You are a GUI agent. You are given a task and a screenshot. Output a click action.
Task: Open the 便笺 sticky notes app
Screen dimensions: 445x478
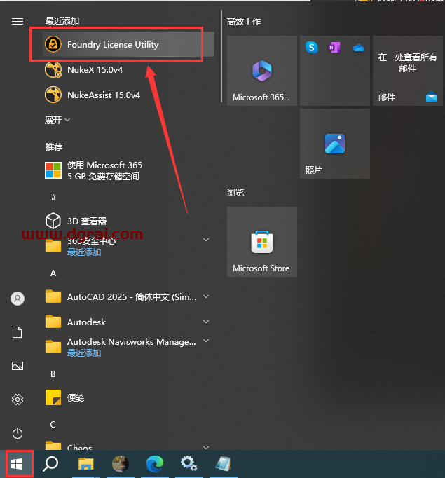128,397
